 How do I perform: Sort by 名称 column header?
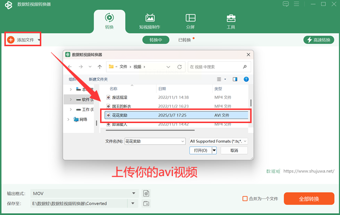click(x=113, y=89)
